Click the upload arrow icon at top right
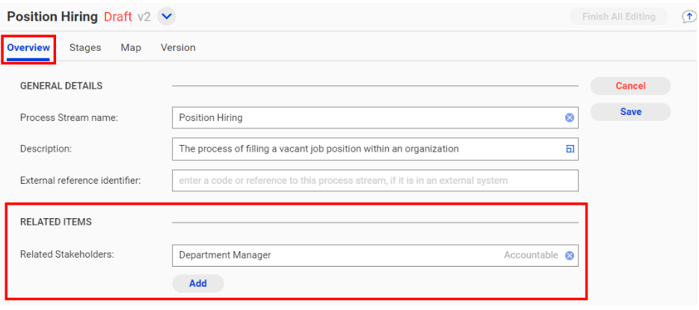Image resolution: width=699 pixels, height=310 pixels. pos(689,16)
